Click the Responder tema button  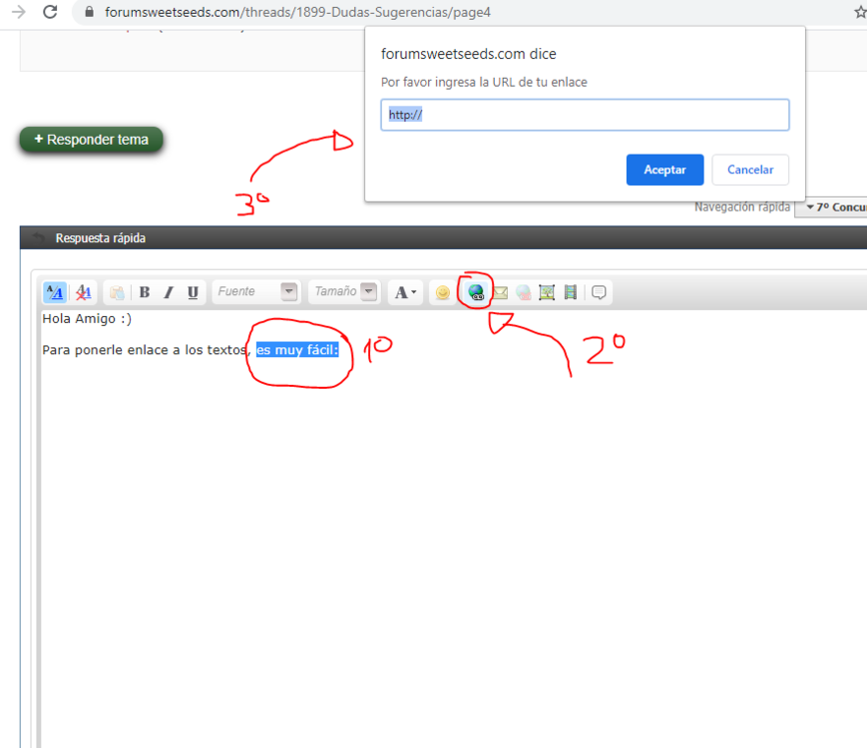92,140
